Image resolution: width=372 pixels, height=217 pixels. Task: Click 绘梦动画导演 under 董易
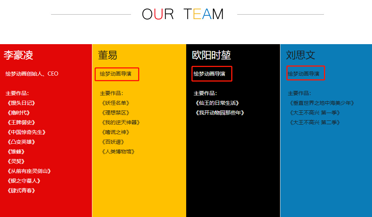116,74
